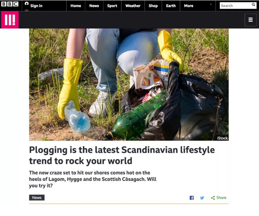Click the BBC logo in top bar
Viewport: 259px width, 216px height.
[x=10, y=4]
